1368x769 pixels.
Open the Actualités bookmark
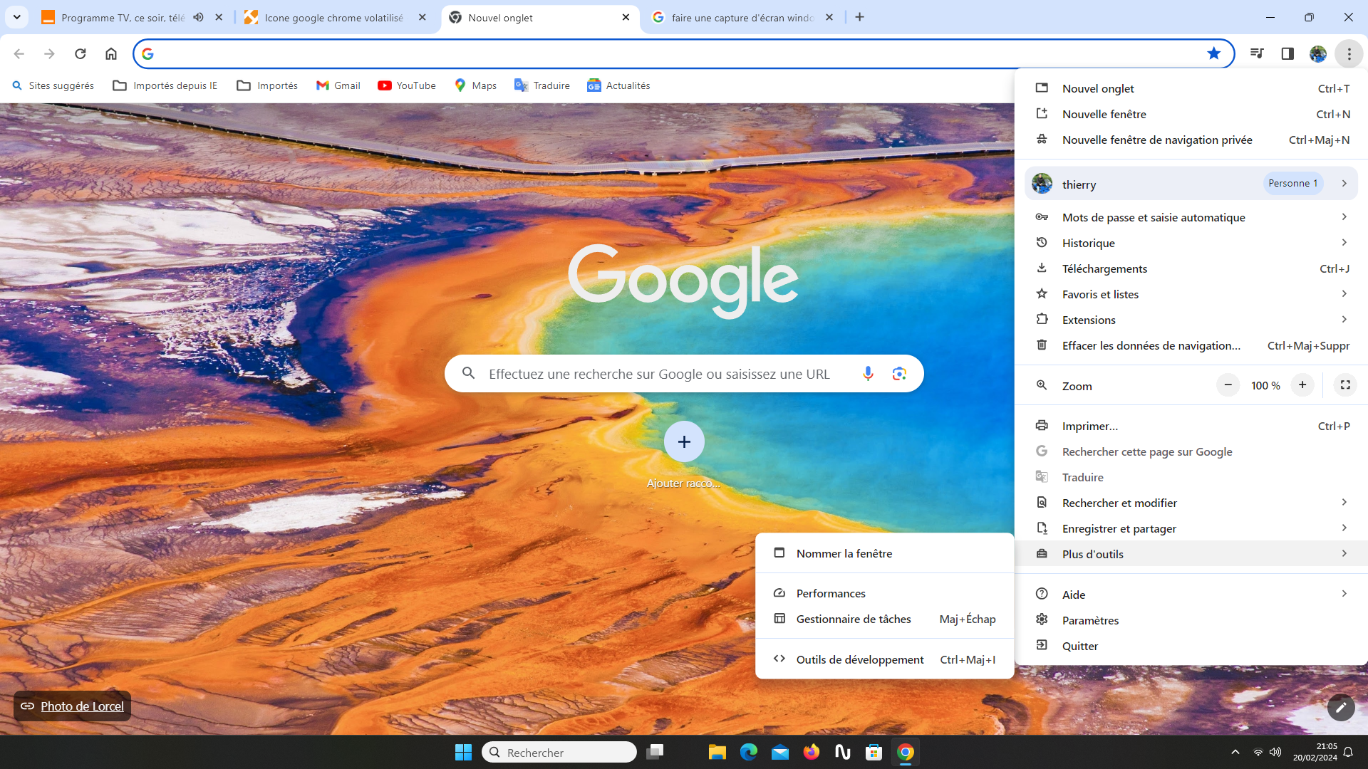point(618,85)
